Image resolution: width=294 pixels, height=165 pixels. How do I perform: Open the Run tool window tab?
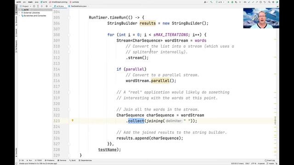(29, 160)
